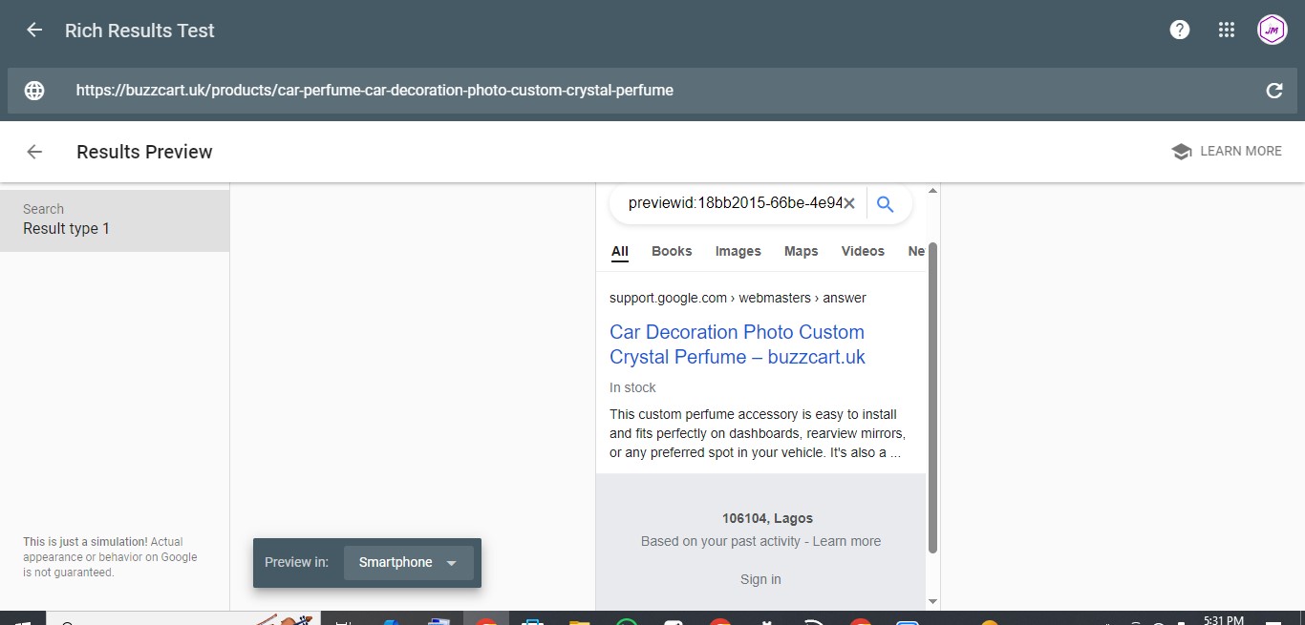Switch to the Videos tab

pyautogui.click(x=863, y=251)
